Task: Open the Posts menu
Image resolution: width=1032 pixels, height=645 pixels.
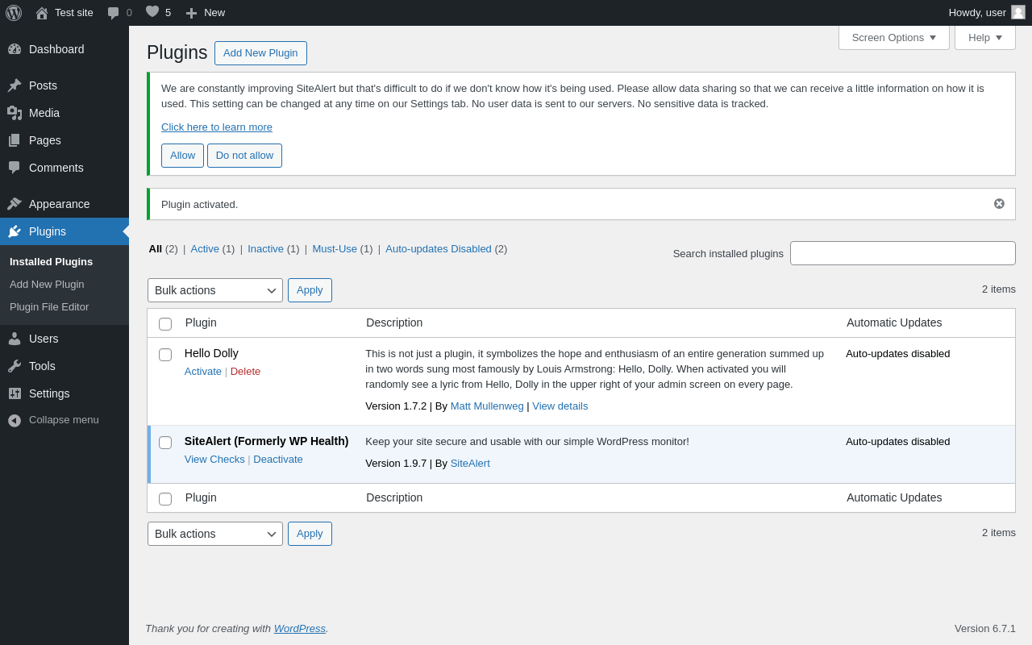Action: point(64,85)
